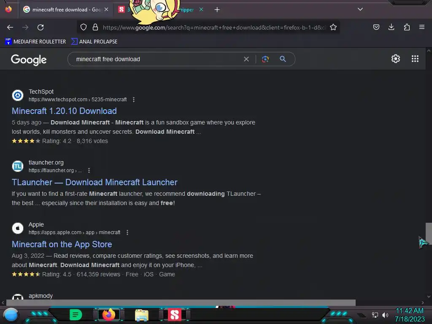The width and height of the screenshot is (432, 324).
Task: Click the apkmody site name
Action: (40, 296)
